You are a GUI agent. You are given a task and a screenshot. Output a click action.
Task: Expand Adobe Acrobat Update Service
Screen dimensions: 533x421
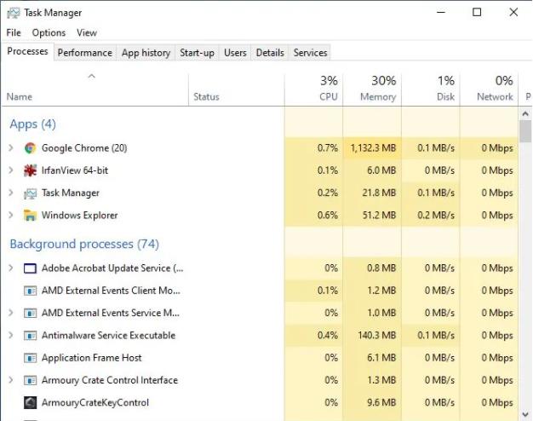pos(11,268)
